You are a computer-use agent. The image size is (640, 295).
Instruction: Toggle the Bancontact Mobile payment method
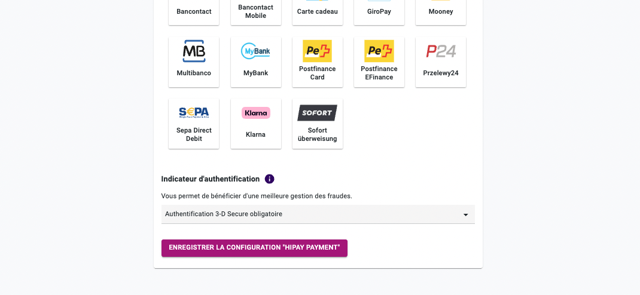(256, 12)
